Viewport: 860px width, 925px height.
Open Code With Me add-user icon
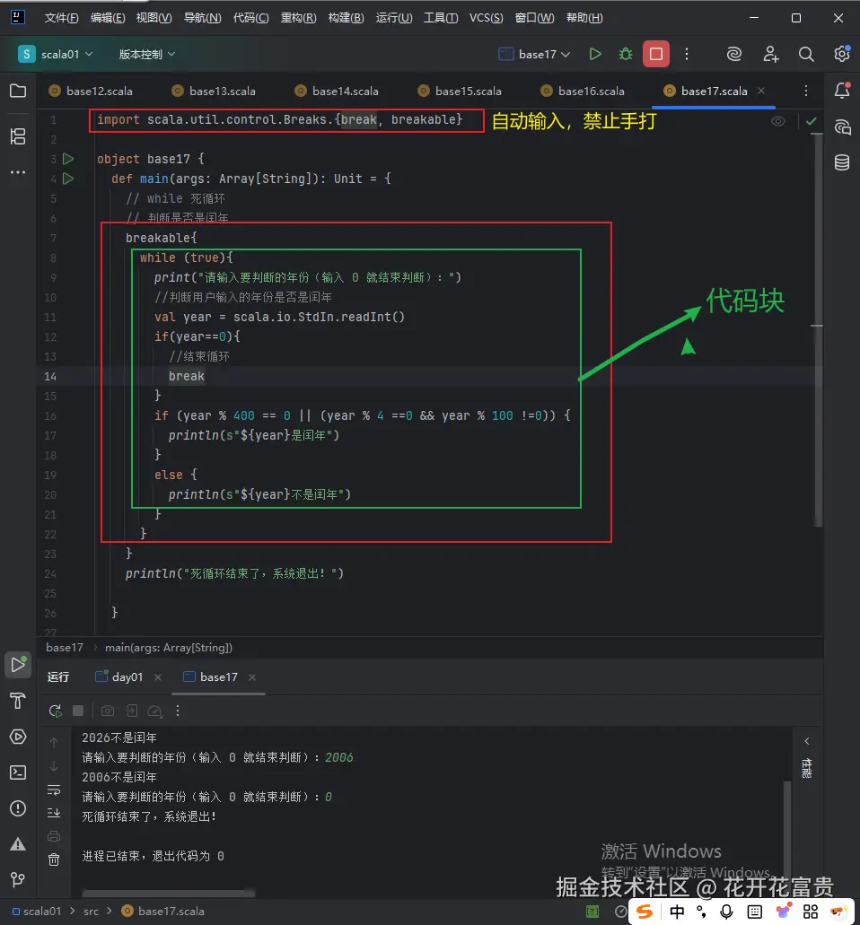tap(770, 54)
